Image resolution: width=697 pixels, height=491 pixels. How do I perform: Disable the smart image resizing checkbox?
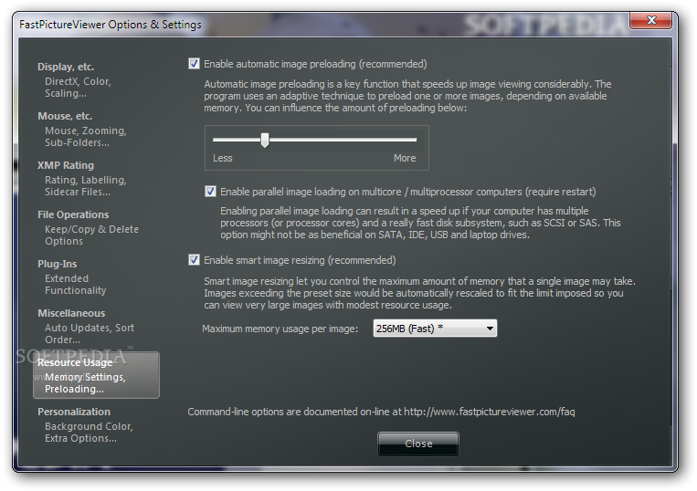194,260
